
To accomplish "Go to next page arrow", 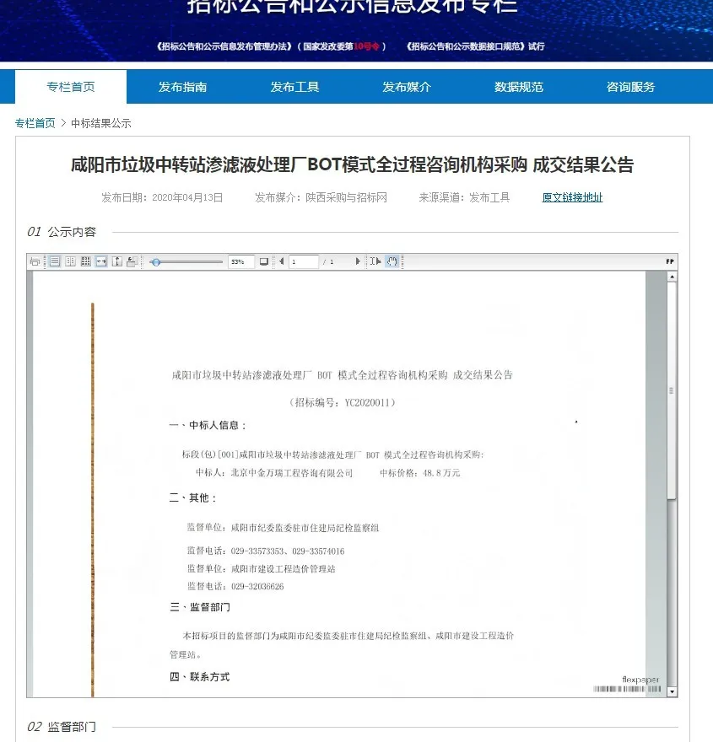I will [x=358, y=262].
